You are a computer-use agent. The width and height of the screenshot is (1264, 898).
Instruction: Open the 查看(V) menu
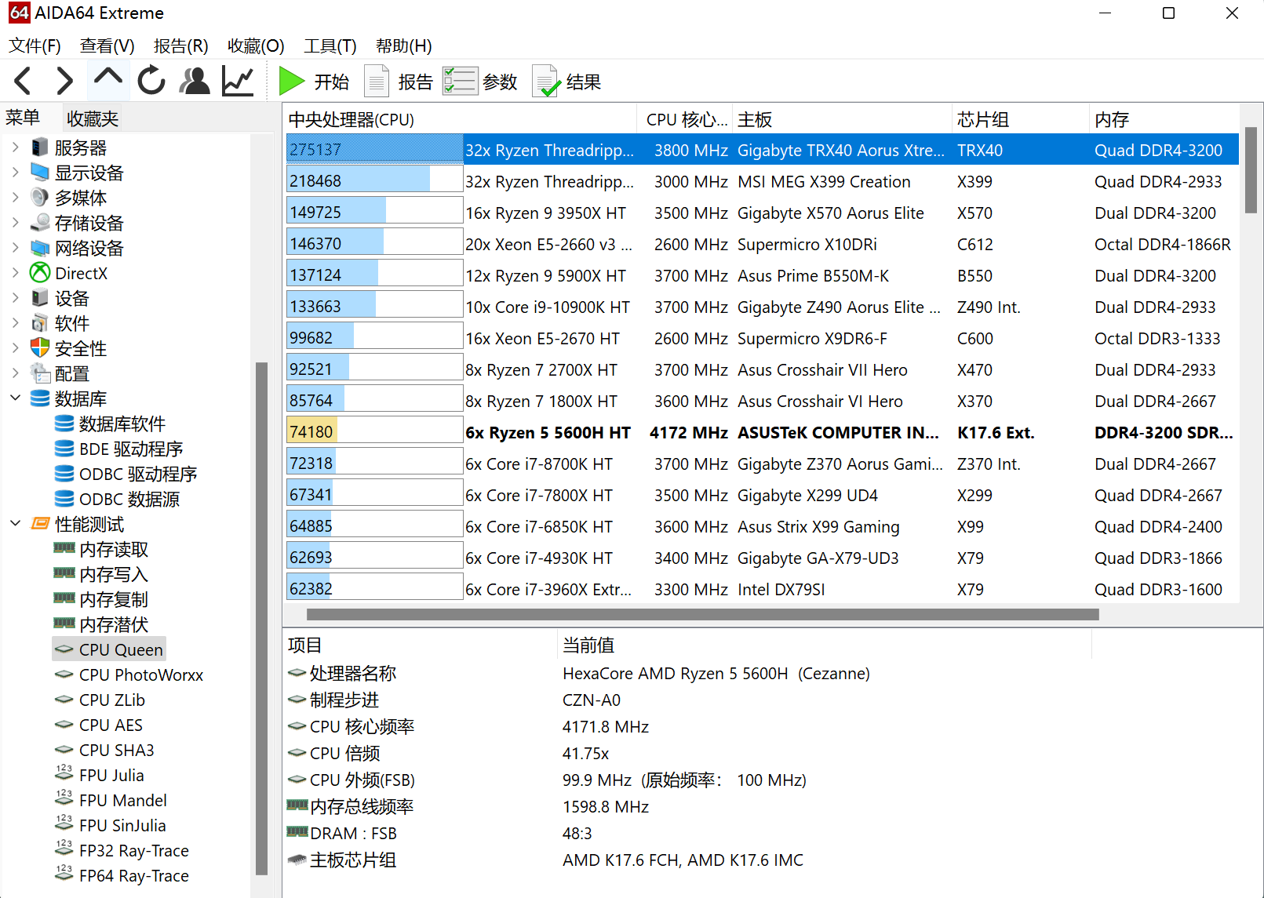point(107,45)
